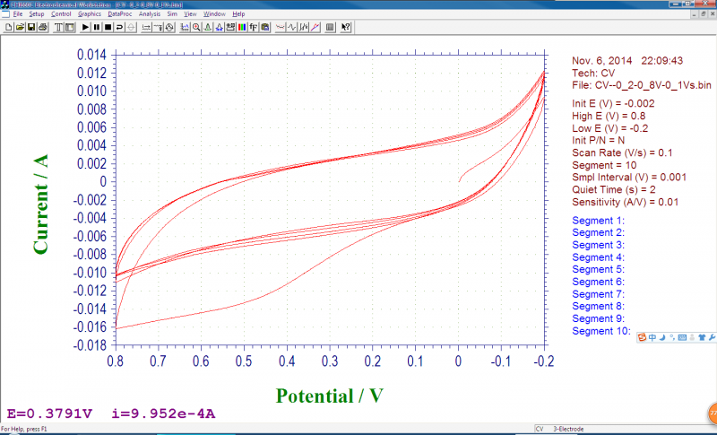
Task: Show present data plot icon
Action: tap(185, 28)
